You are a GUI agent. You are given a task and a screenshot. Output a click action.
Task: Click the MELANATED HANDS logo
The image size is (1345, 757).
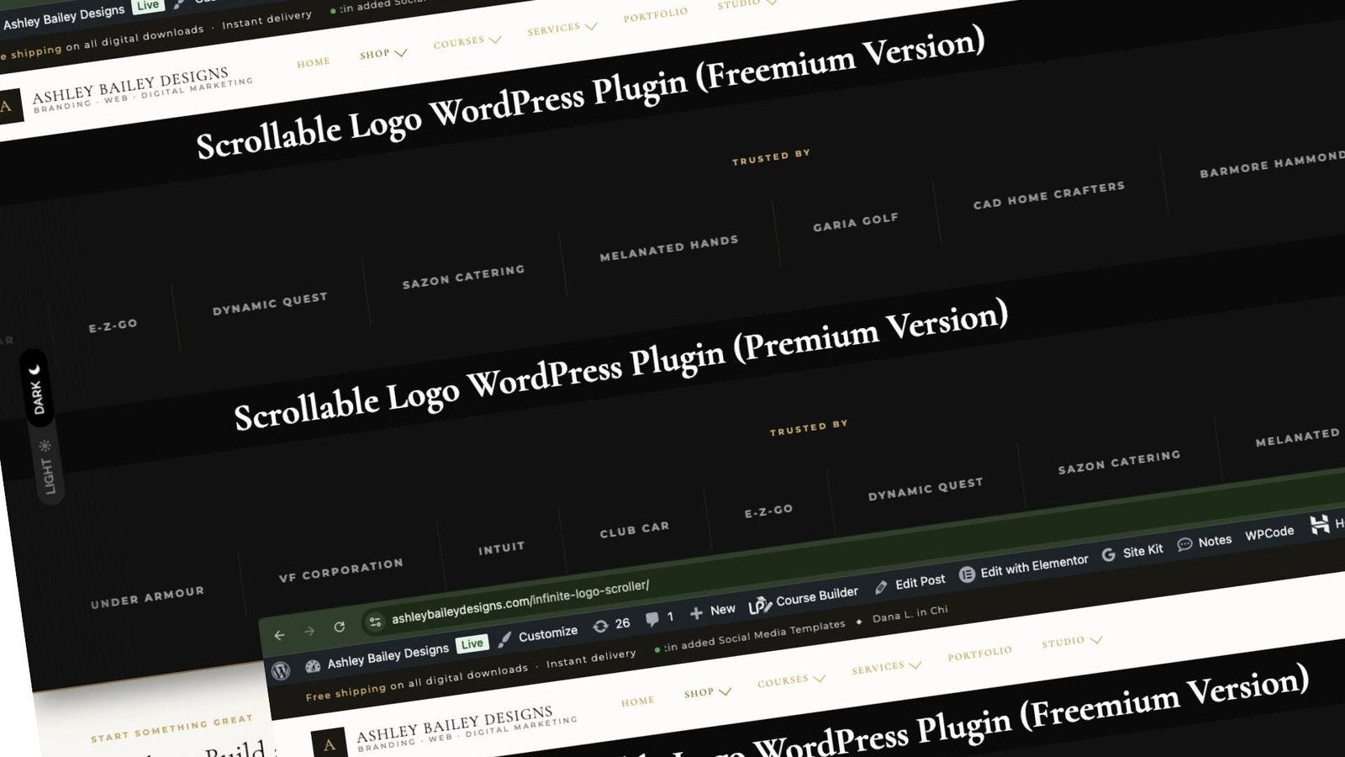tap(669, 248)
